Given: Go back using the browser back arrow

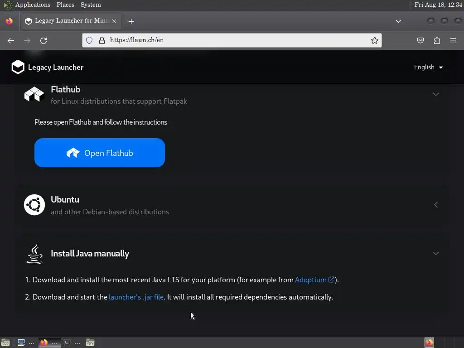Looking at the screenshot, I should point(11,40).
